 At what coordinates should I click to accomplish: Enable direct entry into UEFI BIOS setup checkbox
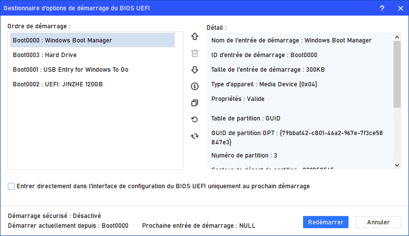pyautogui.click(x=11, y=186)
